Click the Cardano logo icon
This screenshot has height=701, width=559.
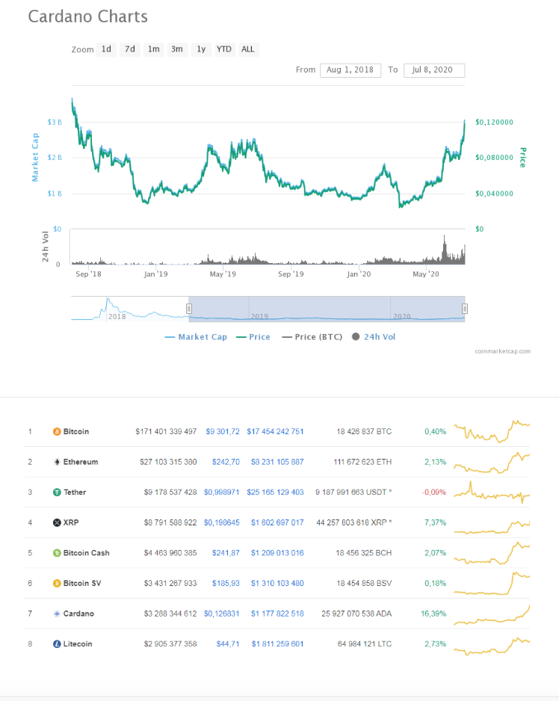[x=57, y=614]
